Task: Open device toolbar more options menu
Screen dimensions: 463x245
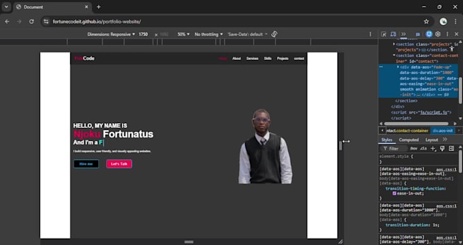Action: click(x=370, y=34)
